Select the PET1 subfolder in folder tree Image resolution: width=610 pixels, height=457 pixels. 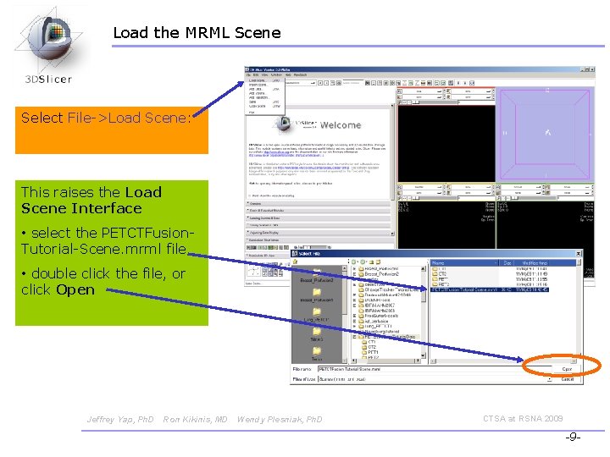(370, 352)
